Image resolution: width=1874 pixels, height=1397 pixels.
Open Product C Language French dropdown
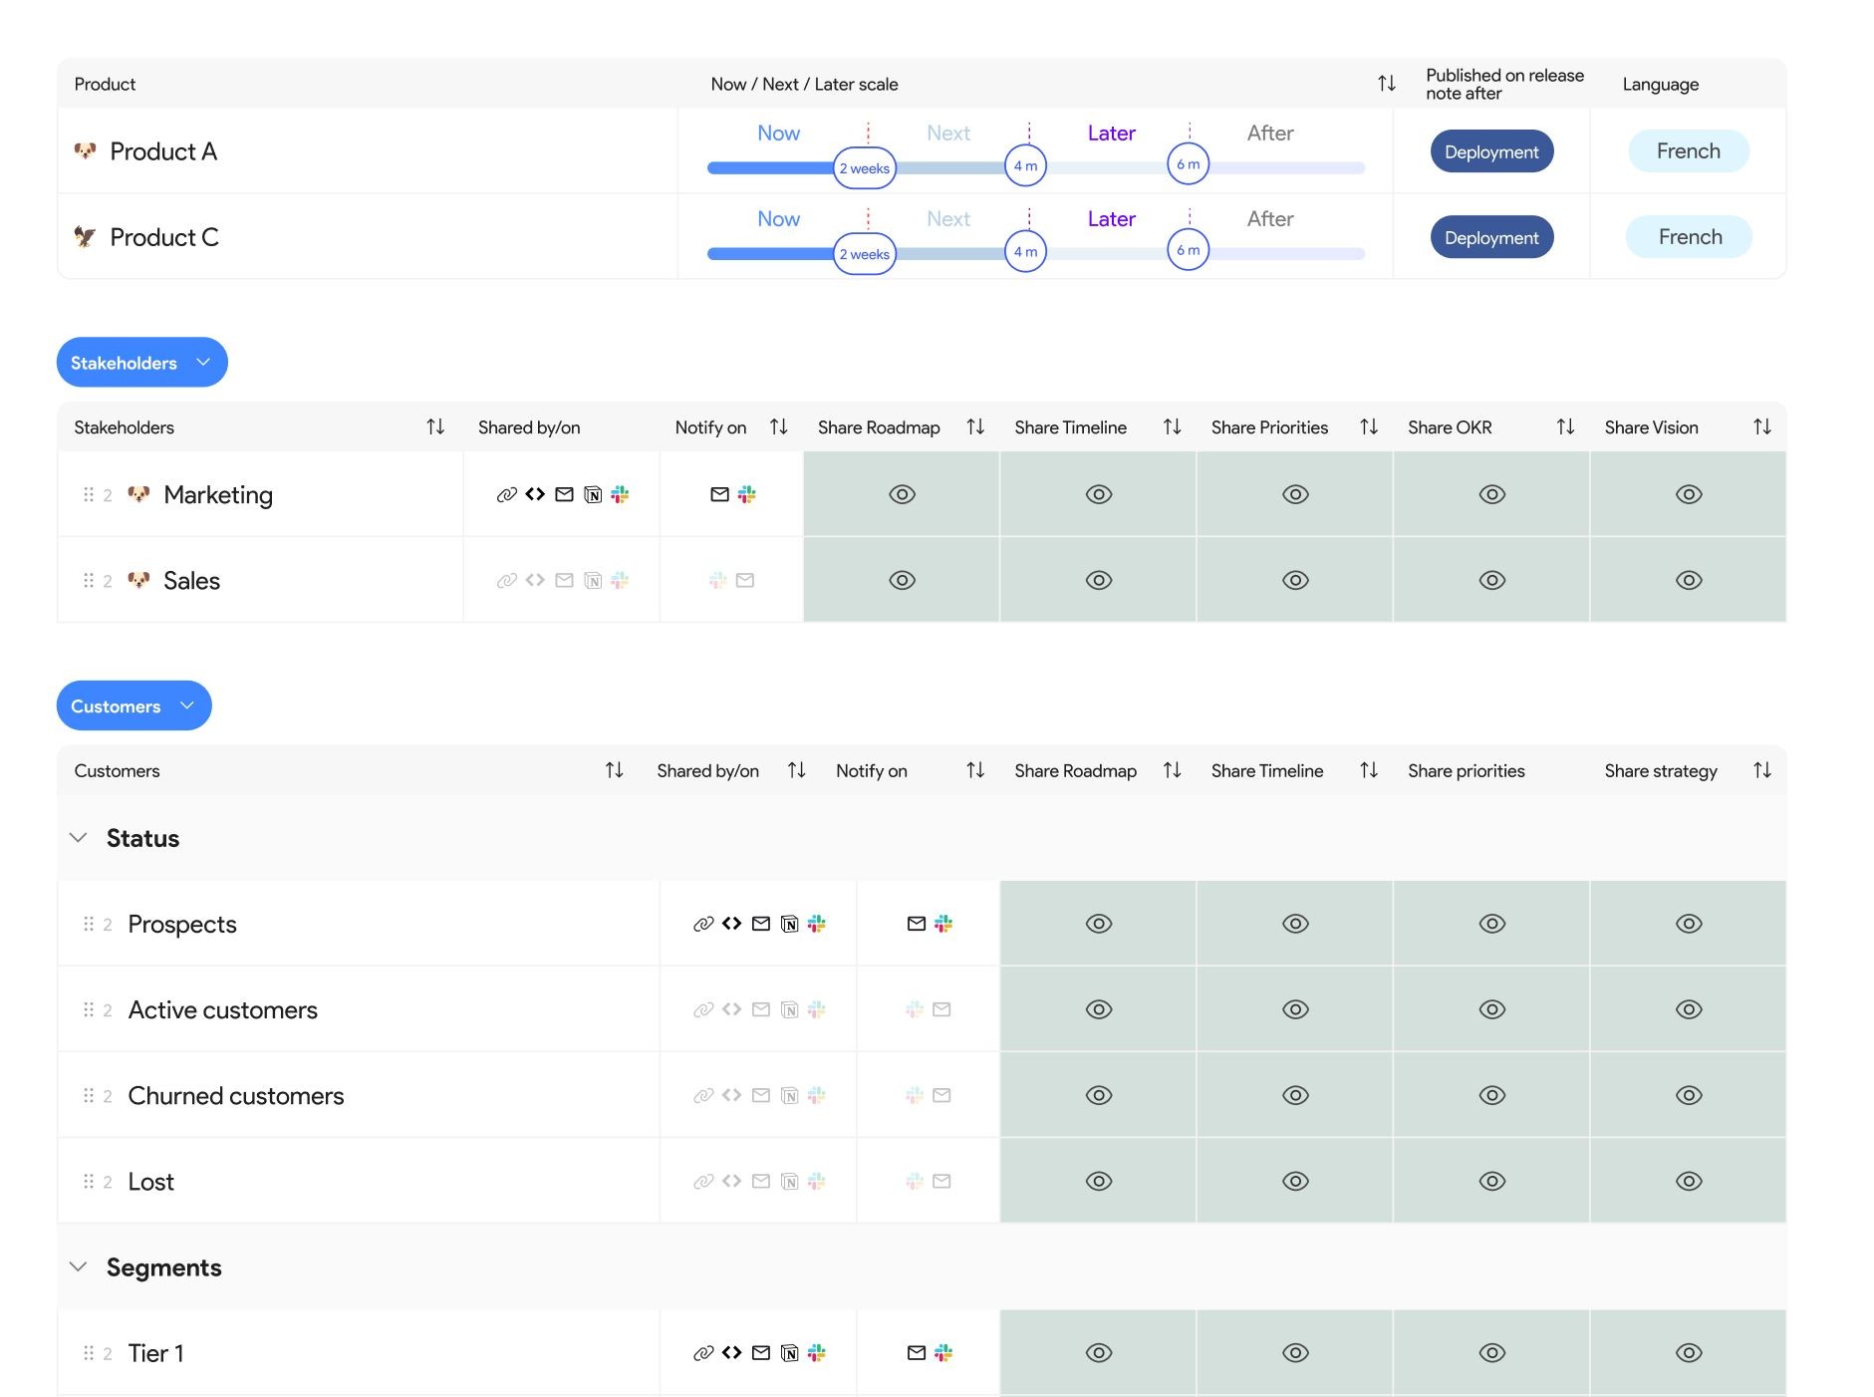point(1689,237)
